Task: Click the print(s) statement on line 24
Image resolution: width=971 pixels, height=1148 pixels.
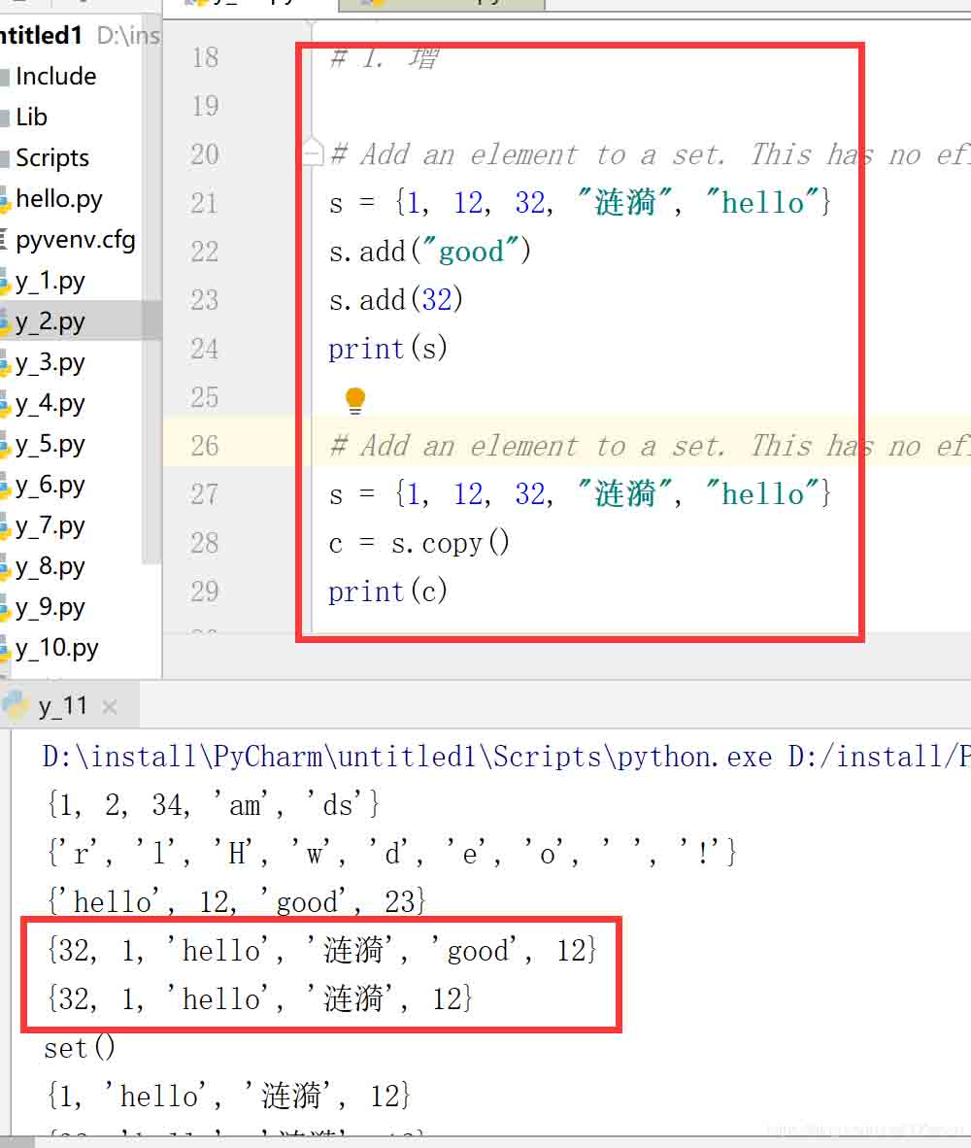Action: click(x=387, y=349)
